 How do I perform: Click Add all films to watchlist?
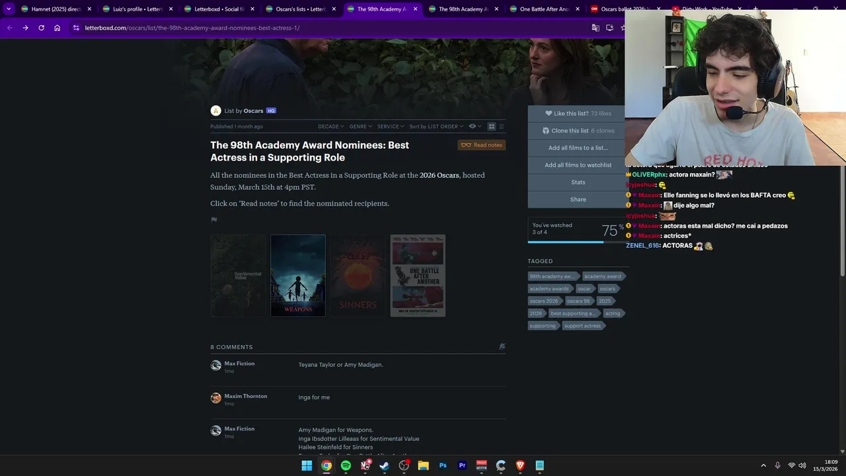point(578,165)
